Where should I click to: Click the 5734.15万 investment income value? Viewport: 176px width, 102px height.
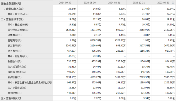(x=71, y=77)
